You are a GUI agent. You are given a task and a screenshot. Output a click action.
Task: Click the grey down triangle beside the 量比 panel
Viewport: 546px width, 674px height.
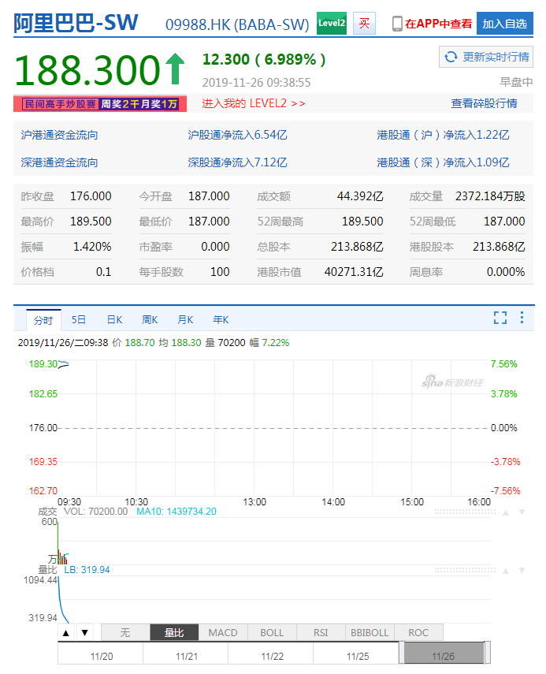pos(522,571)
